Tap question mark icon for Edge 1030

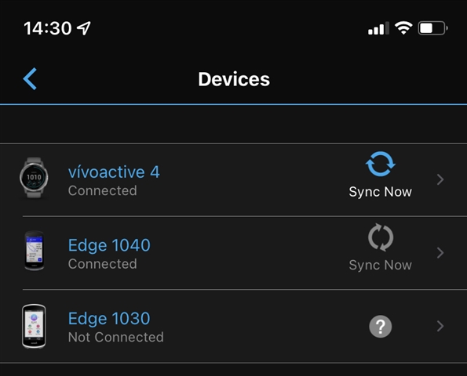[x=381, y=327]
